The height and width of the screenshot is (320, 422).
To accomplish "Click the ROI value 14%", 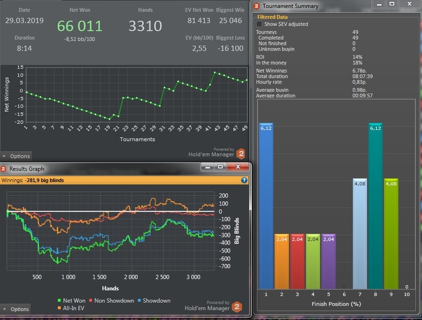I will pos(357,57).
